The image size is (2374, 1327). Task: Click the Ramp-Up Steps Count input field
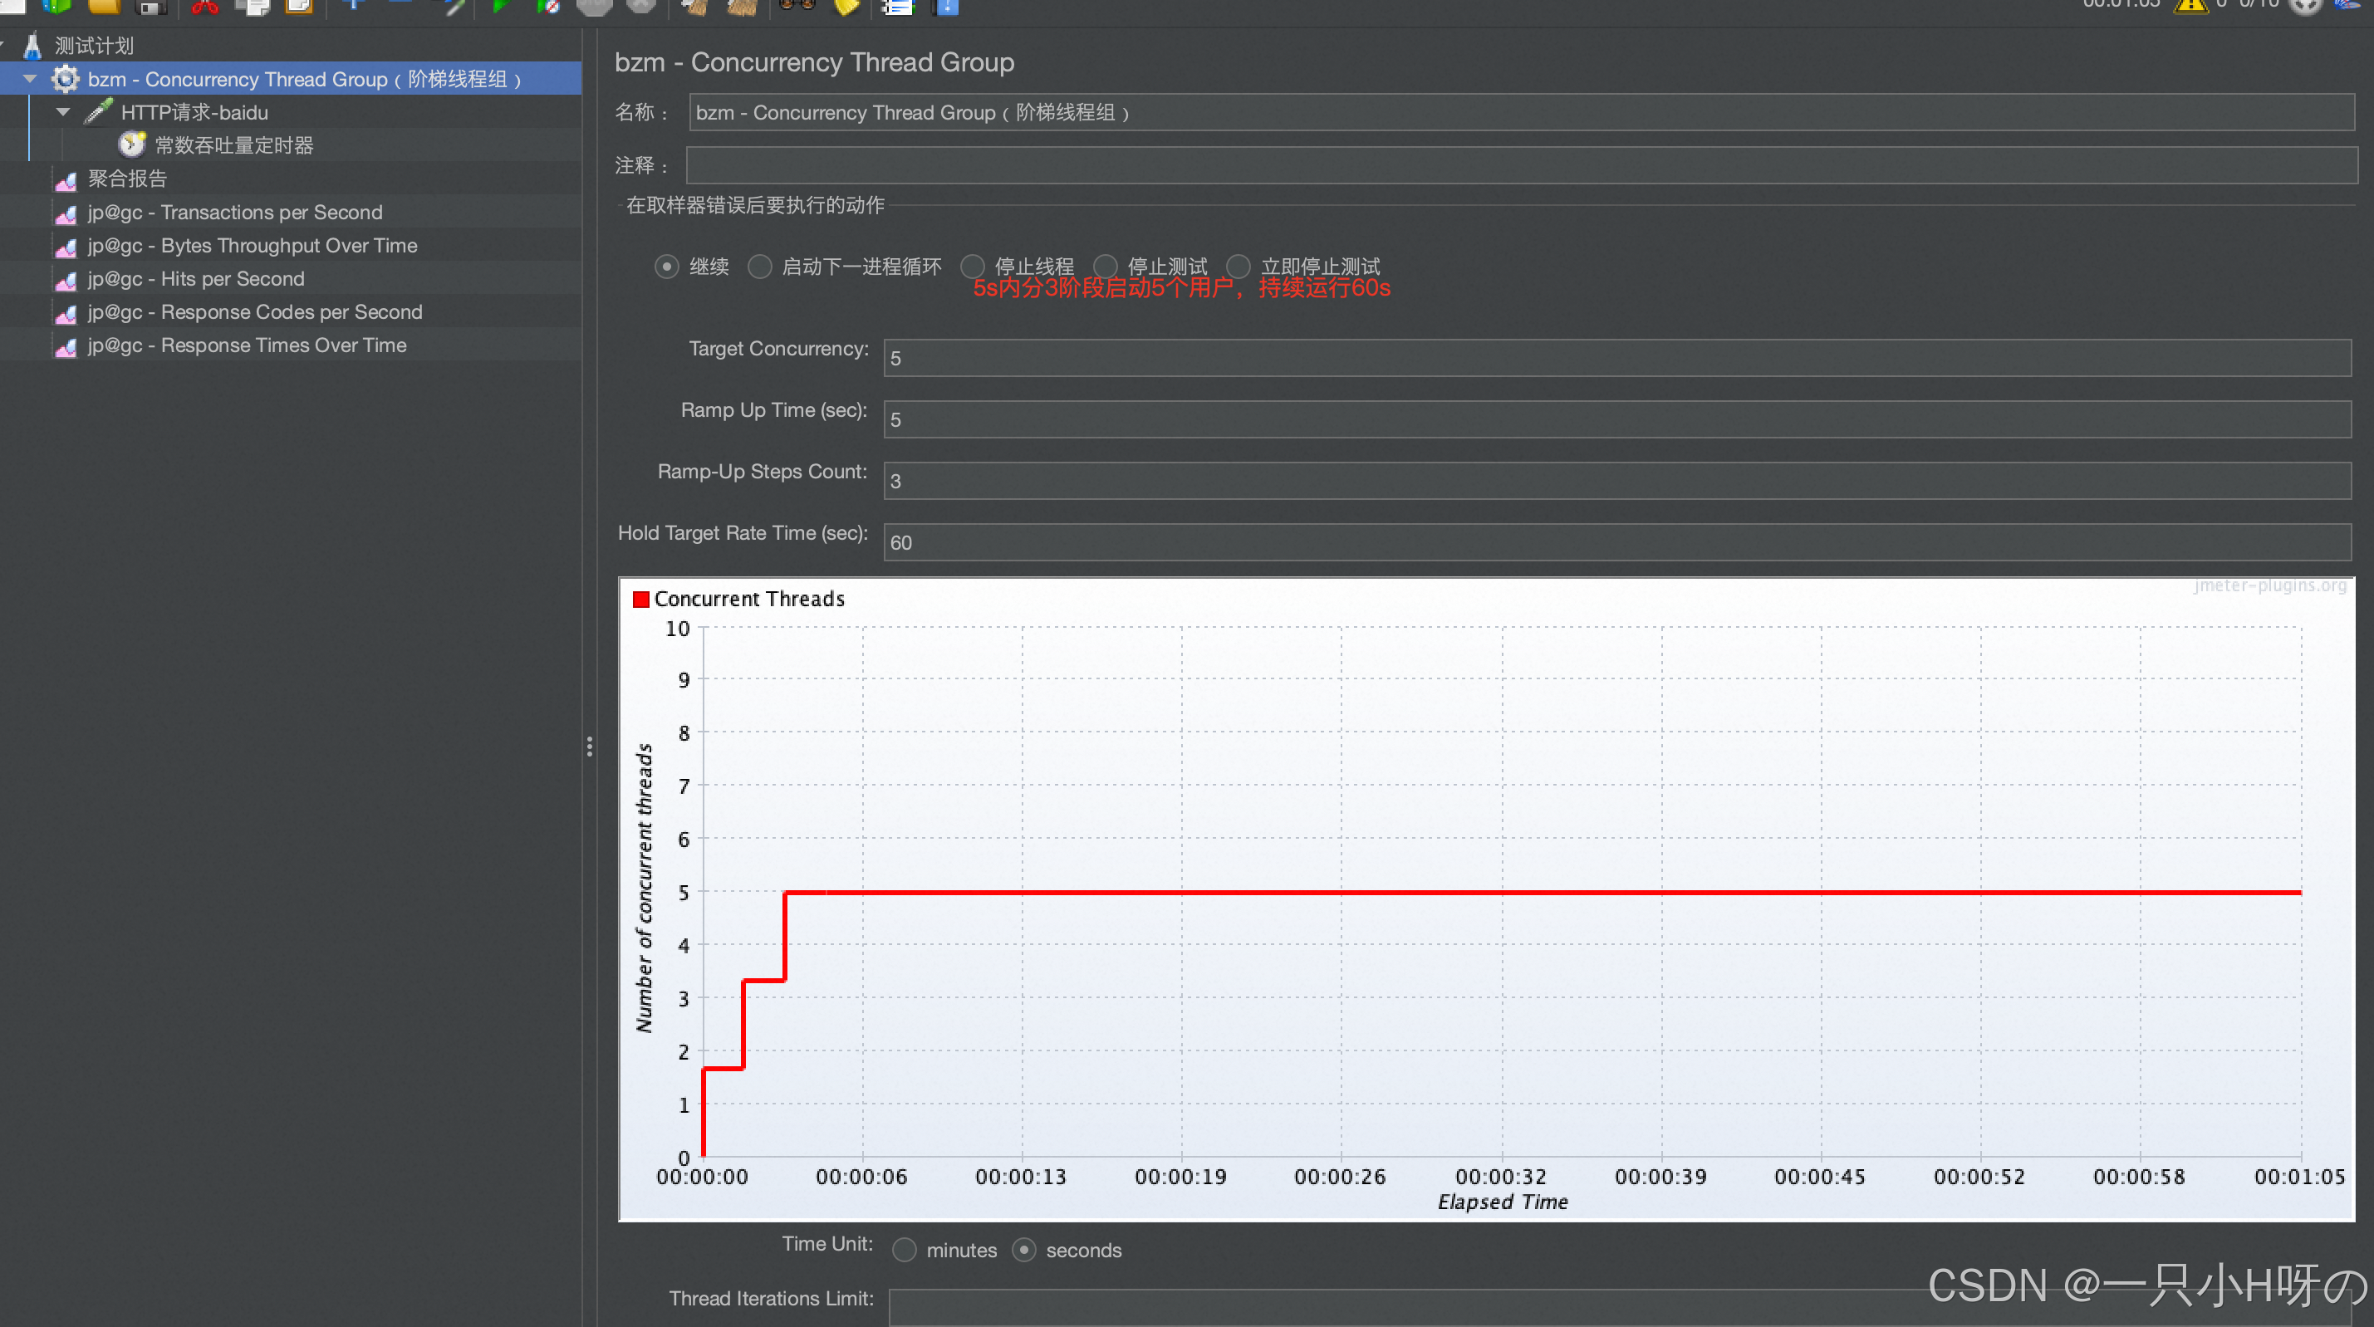click(1617, 481)
